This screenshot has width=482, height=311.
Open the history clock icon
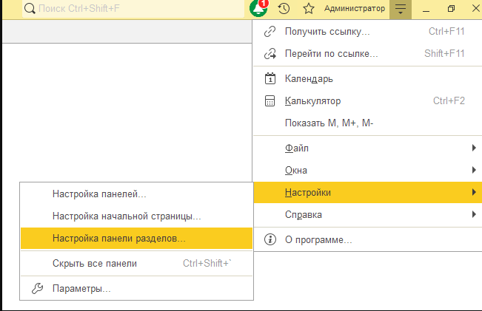284,9
